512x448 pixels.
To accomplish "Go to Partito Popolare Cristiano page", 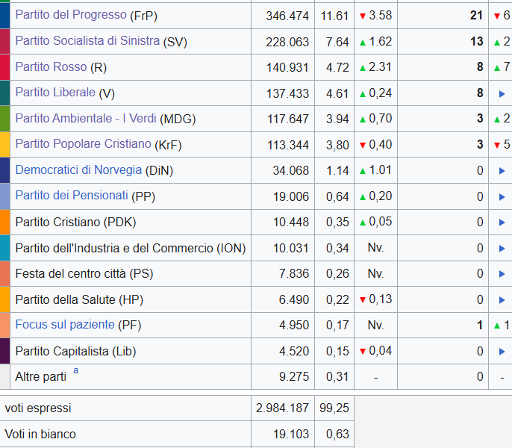I will (x=83, y=144).
